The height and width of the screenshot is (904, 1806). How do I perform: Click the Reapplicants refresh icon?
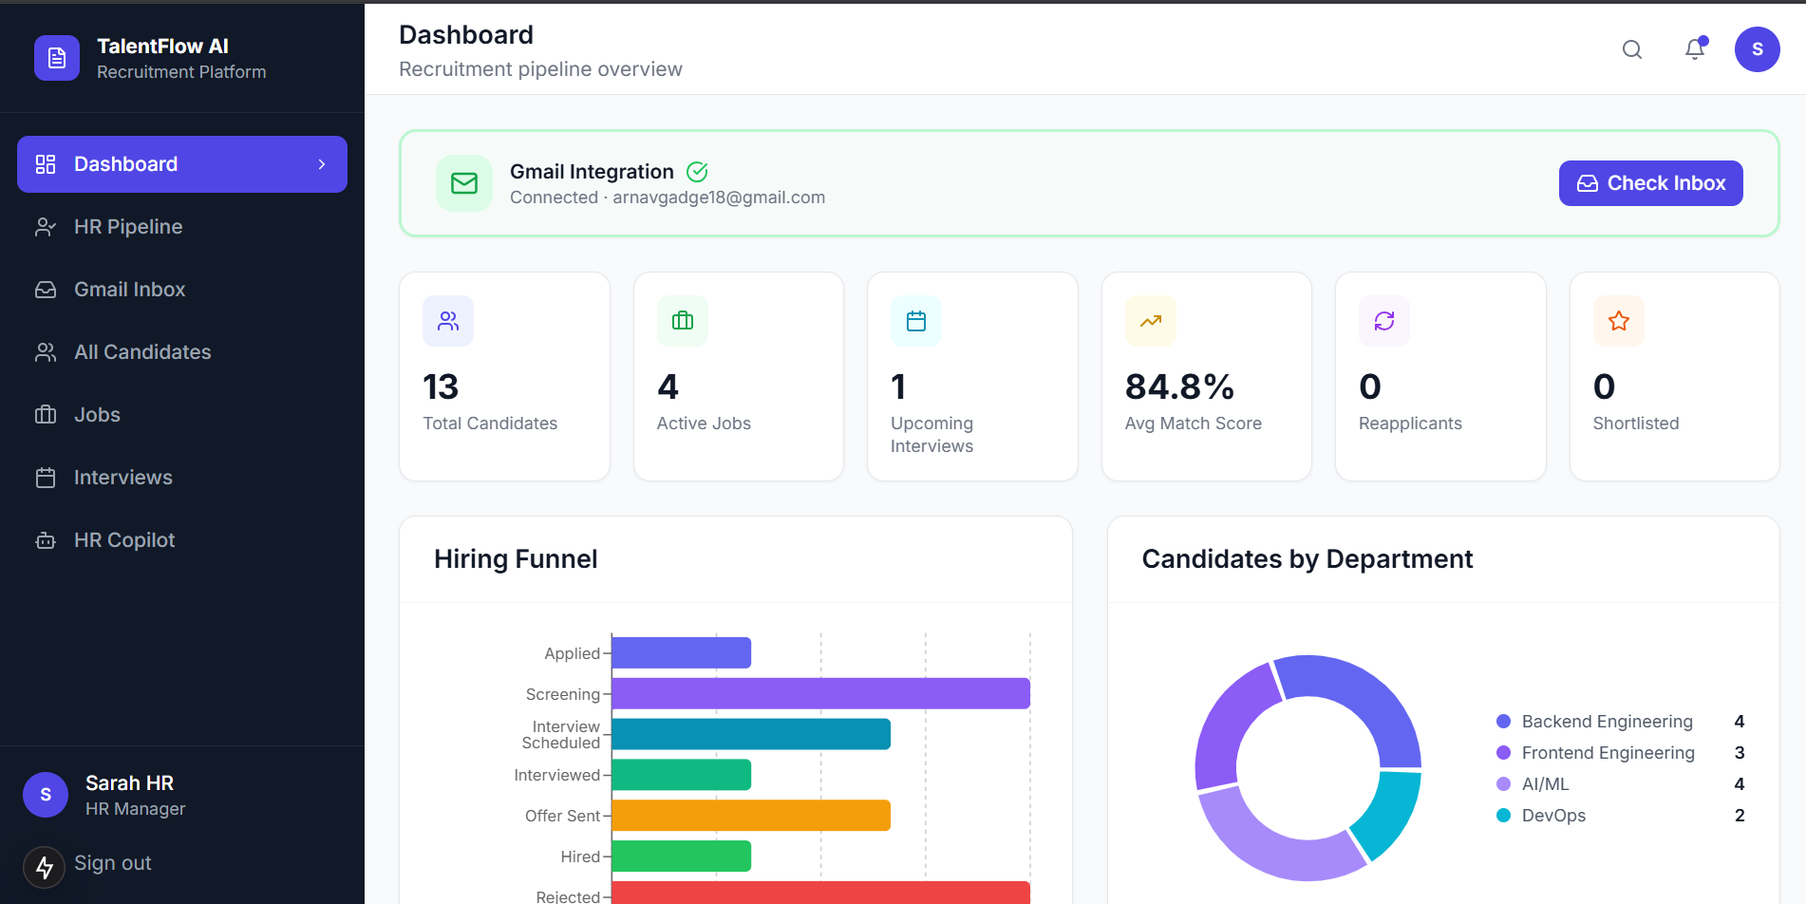pos(1384,321)
